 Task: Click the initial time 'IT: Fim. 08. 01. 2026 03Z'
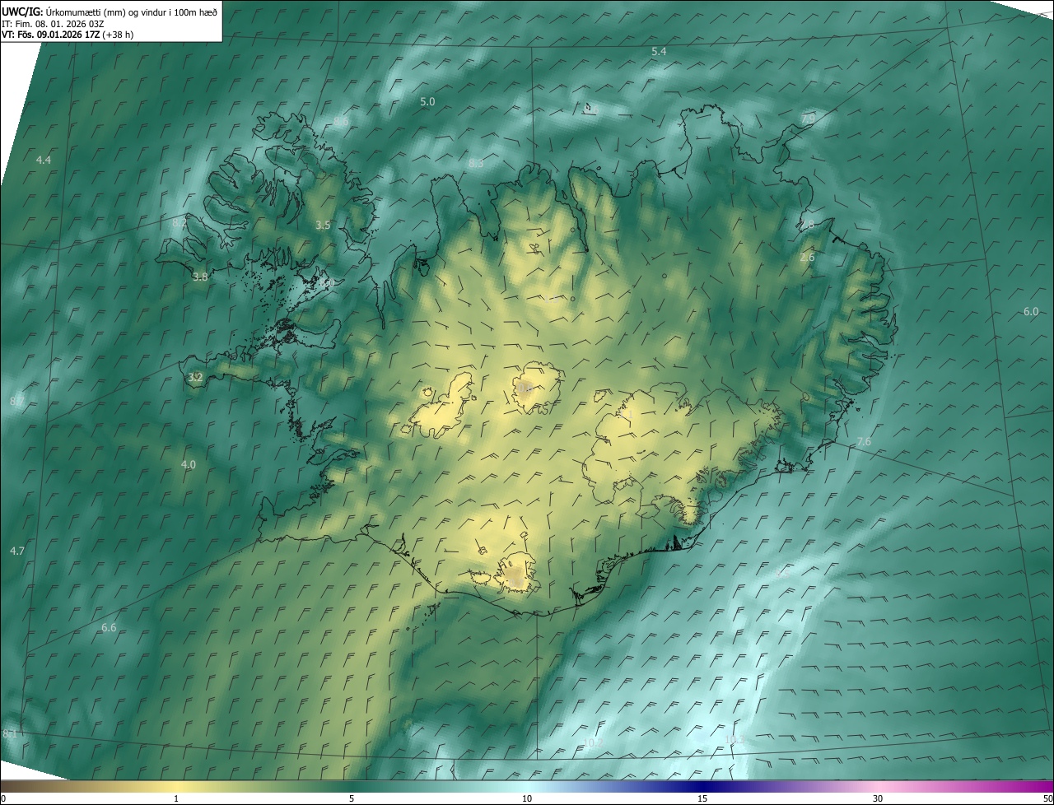(x=53, y=23)
